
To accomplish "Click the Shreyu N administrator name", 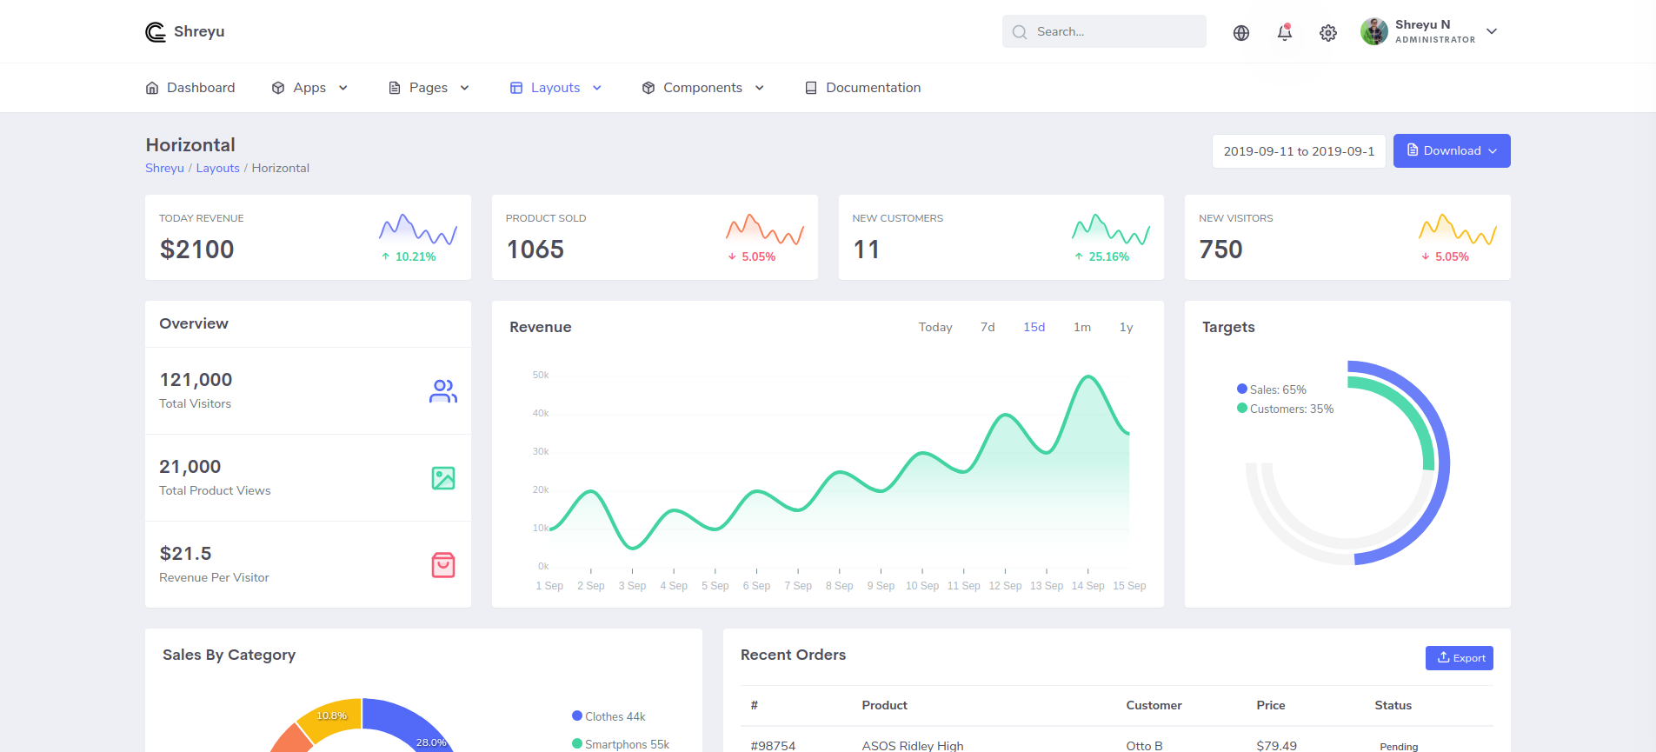I will 1423,24.
